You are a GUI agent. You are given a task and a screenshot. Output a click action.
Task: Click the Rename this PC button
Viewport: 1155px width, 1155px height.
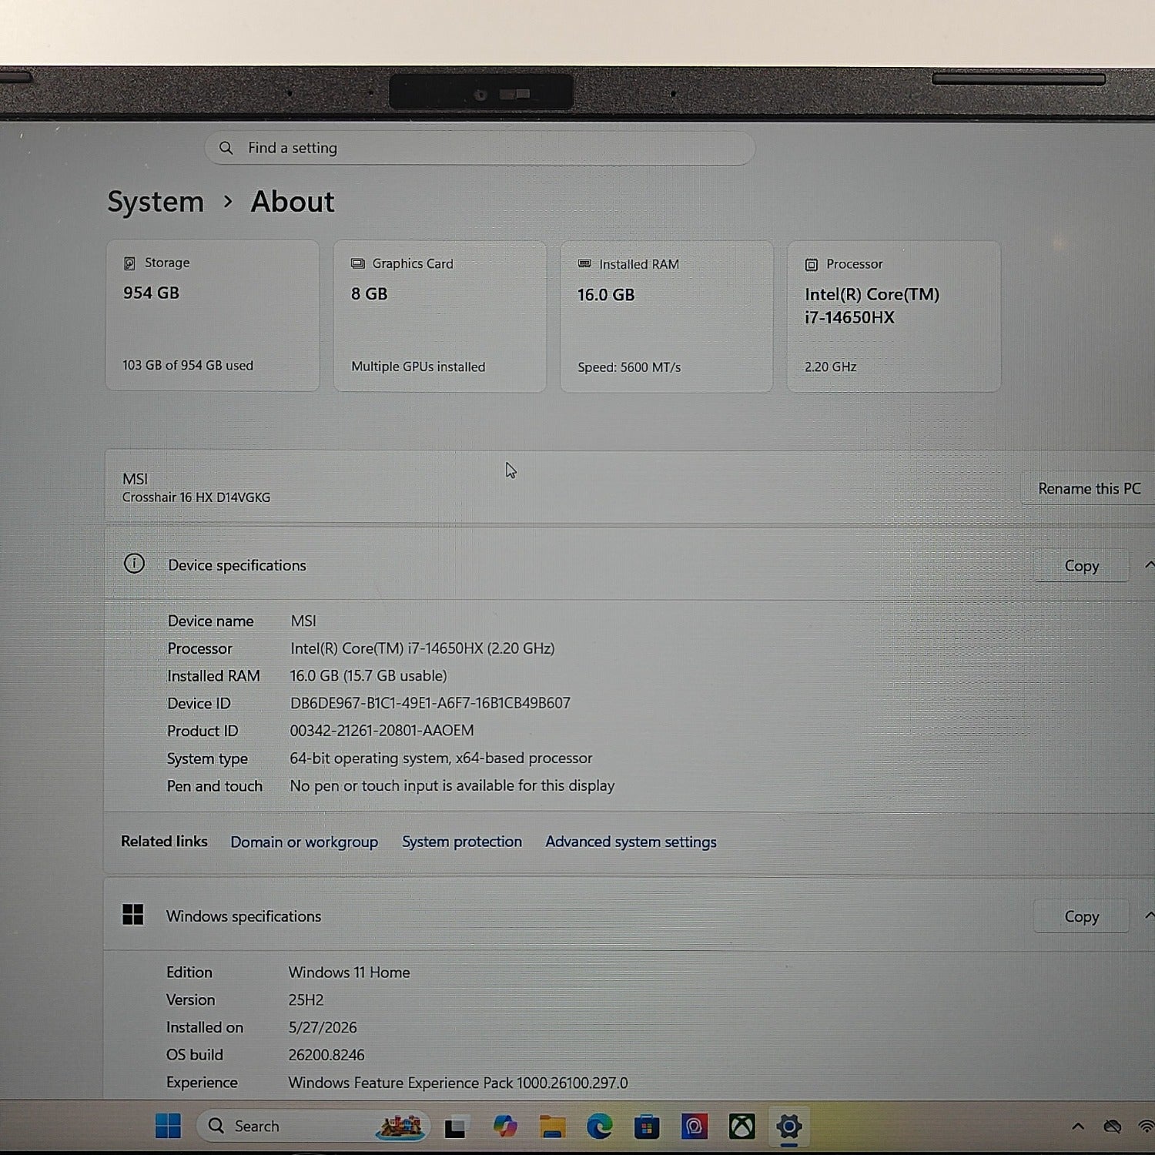pyautogui.click(x=1089, y=489)
